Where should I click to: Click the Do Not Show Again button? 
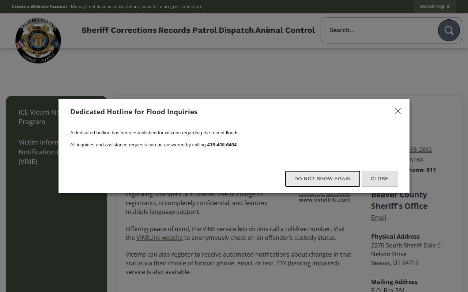(322, 179)
